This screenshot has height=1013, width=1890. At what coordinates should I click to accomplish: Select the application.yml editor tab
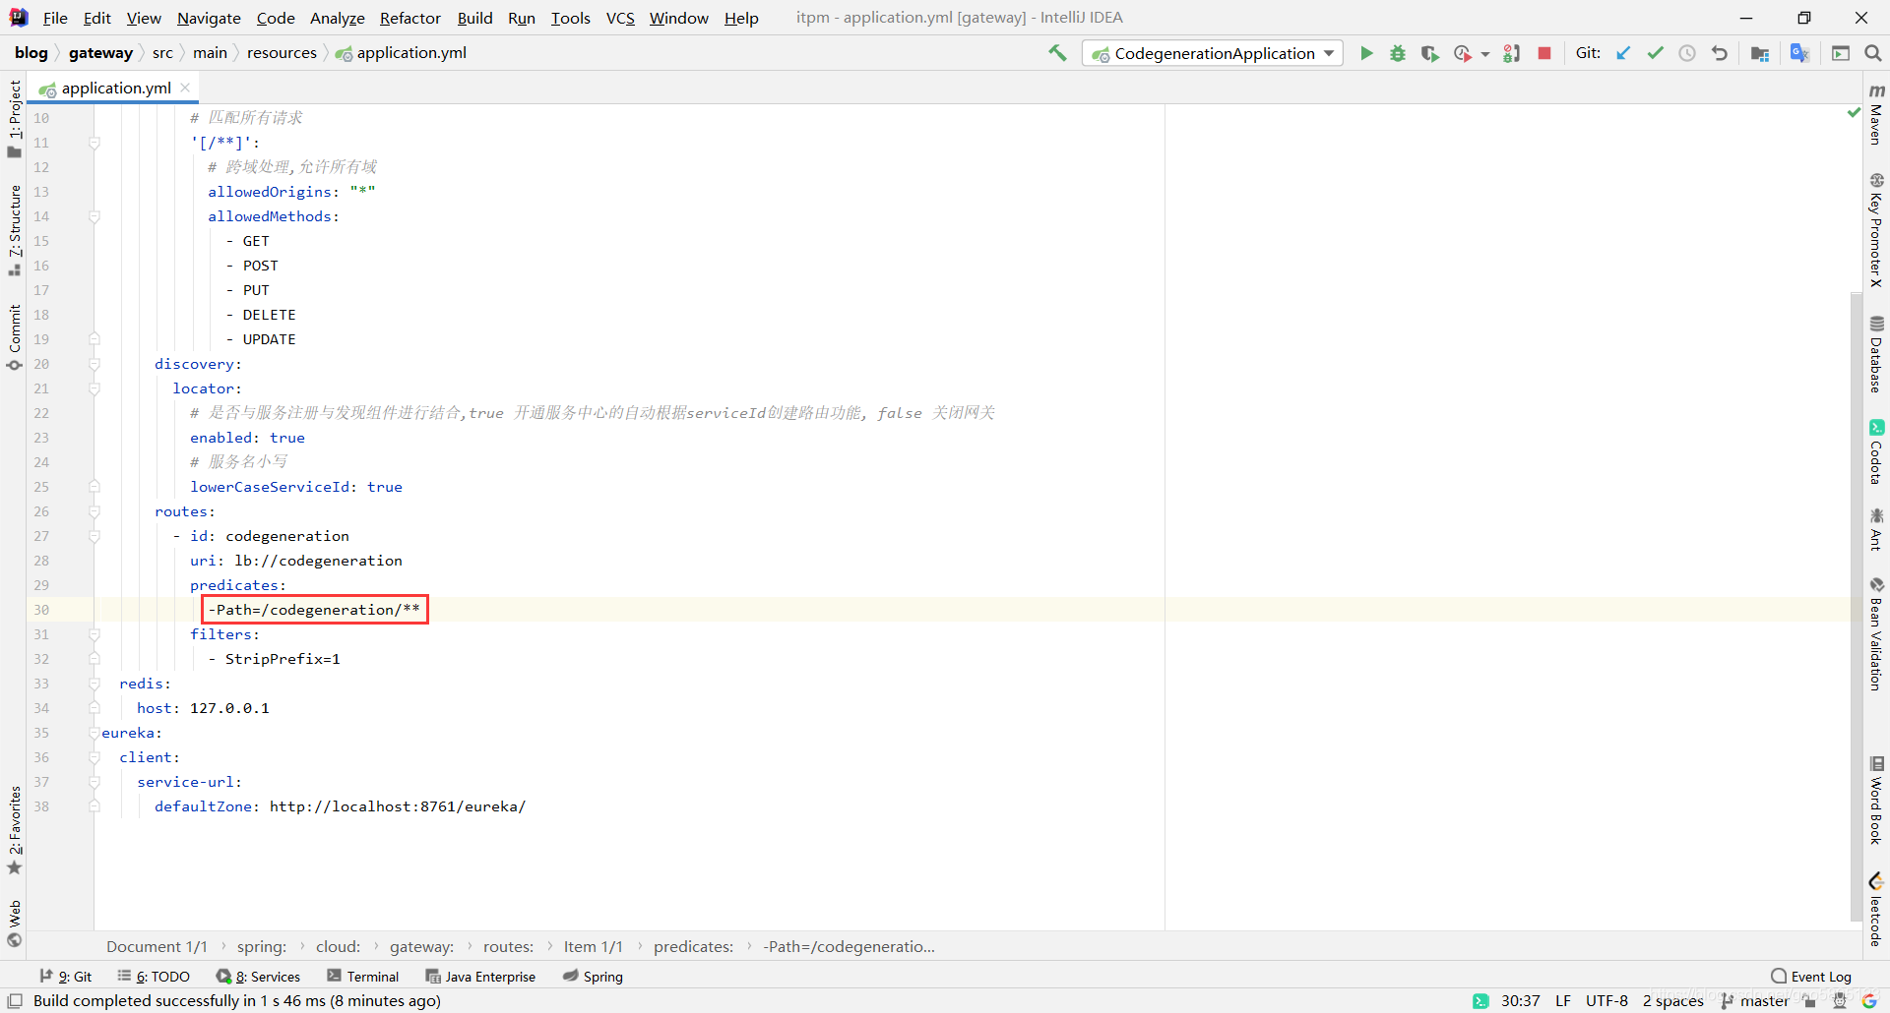pos(115,88)
